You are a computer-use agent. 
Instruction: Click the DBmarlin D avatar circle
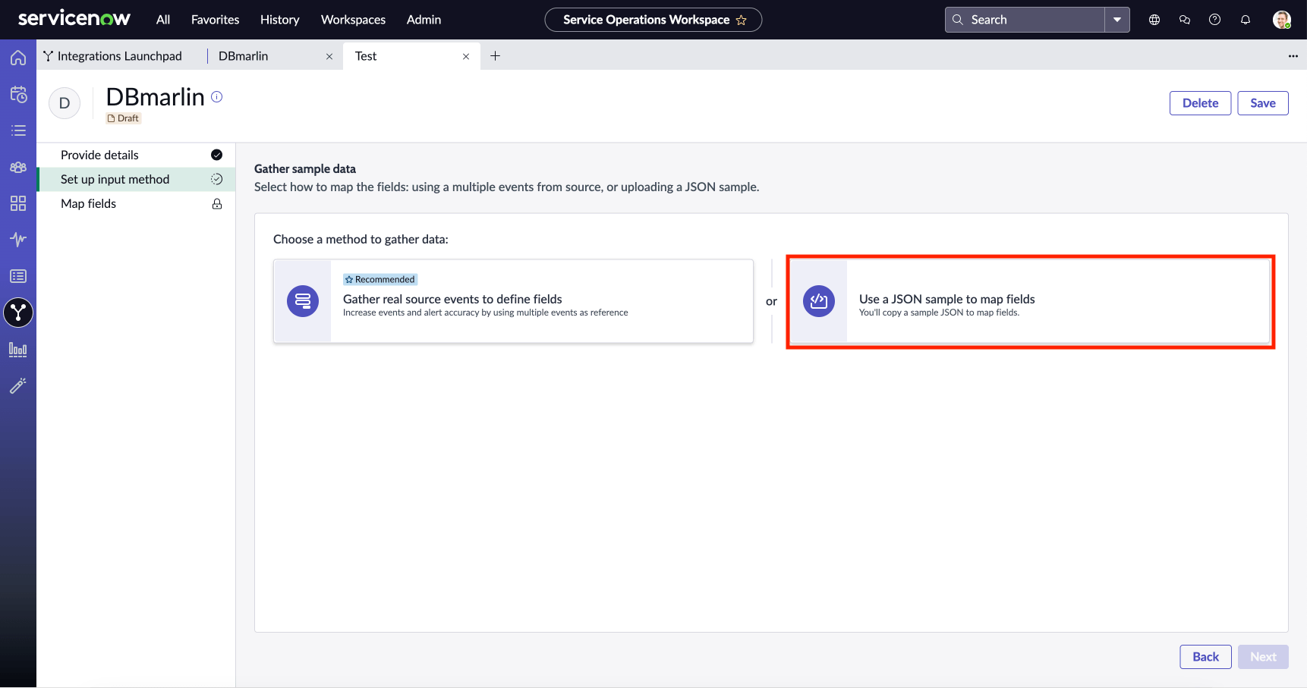tap(65, 103)
